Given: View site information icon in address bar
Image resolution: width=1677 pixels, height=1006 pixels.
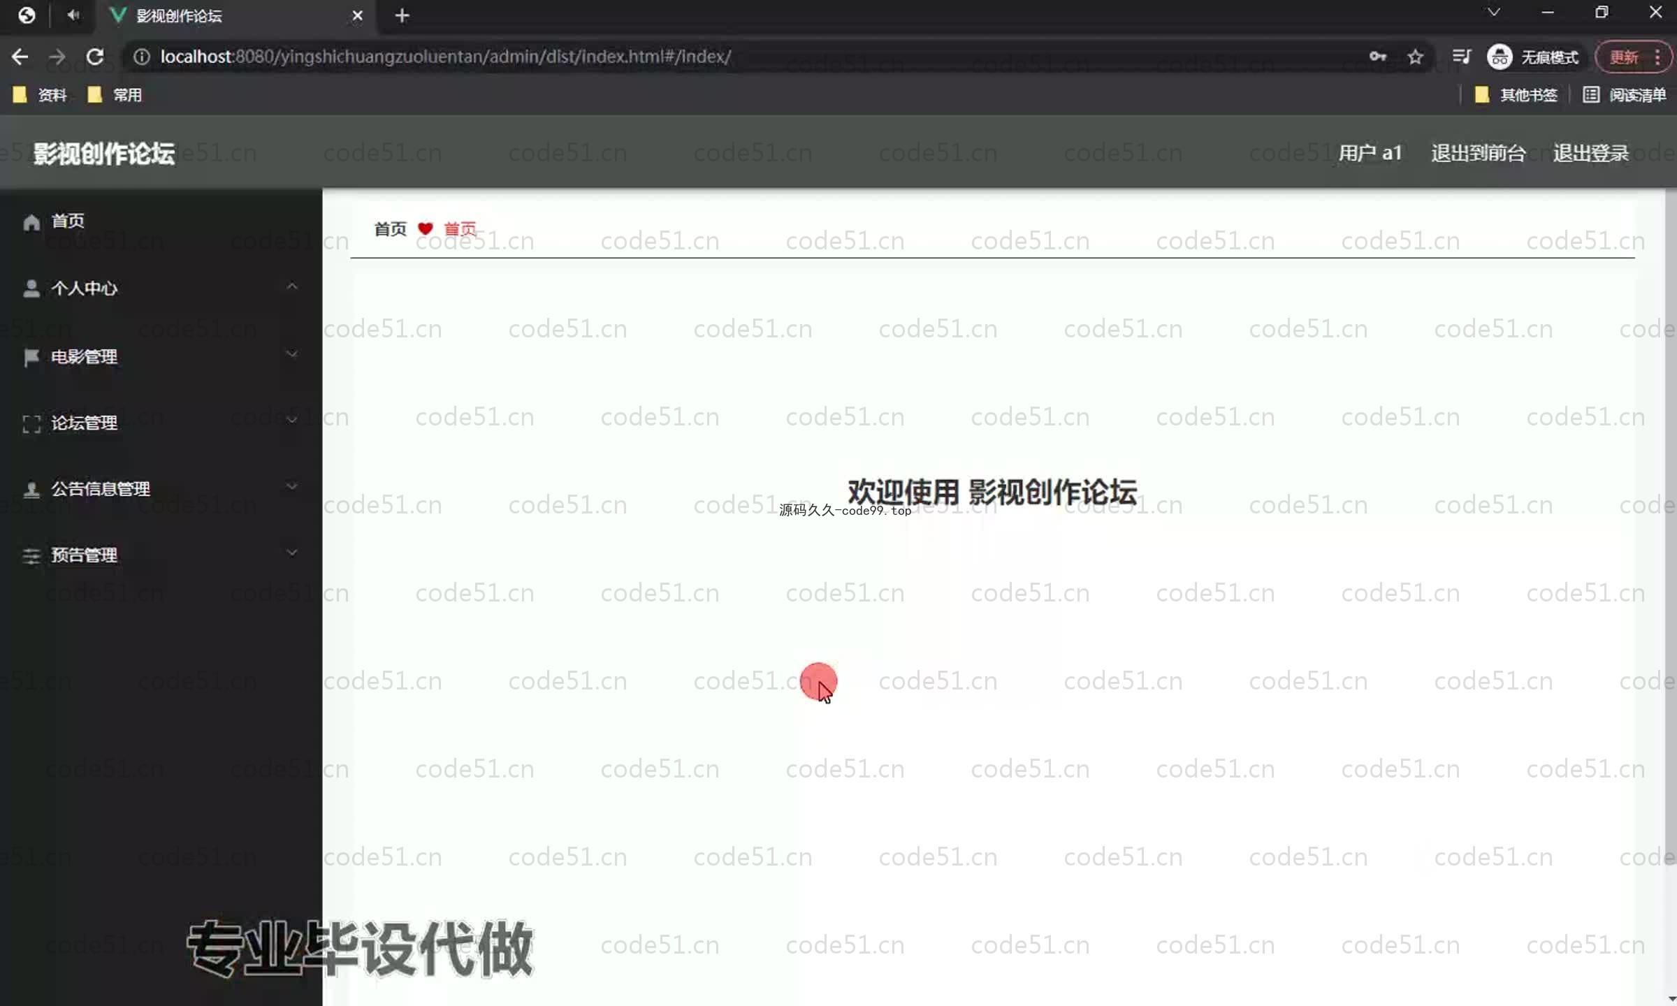Looking at the screenshot, I should coord(142,57).
